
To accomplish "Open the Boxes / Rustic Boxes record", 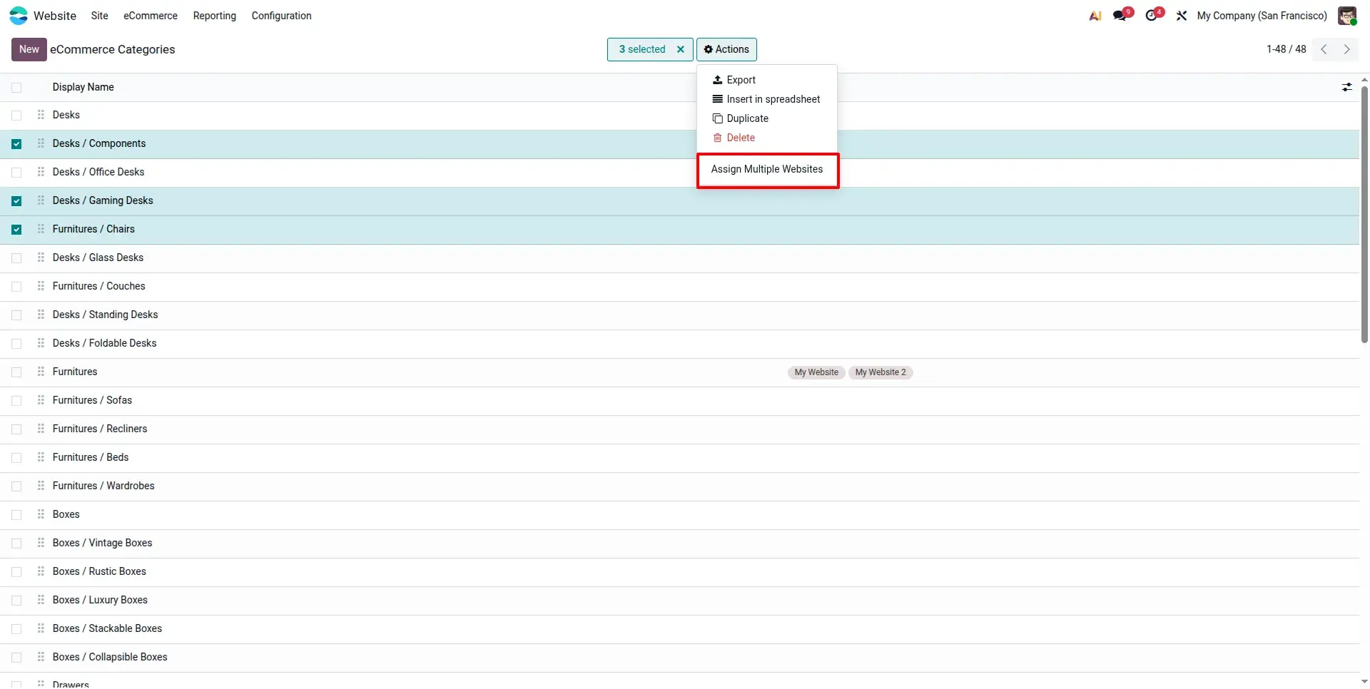I will (x=99, y=571).
